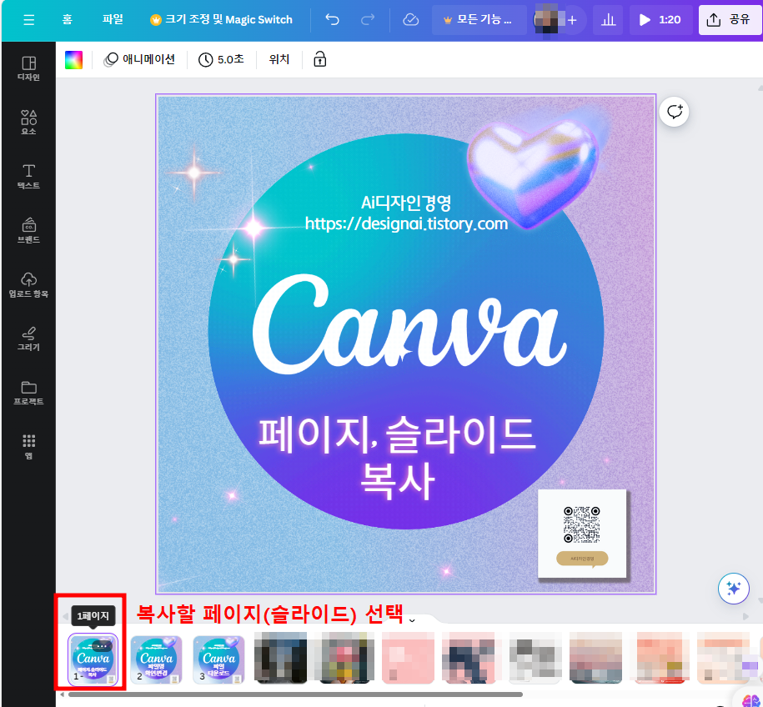Open the three-dot menu on page 1 thumbnail

pos(103,645)
